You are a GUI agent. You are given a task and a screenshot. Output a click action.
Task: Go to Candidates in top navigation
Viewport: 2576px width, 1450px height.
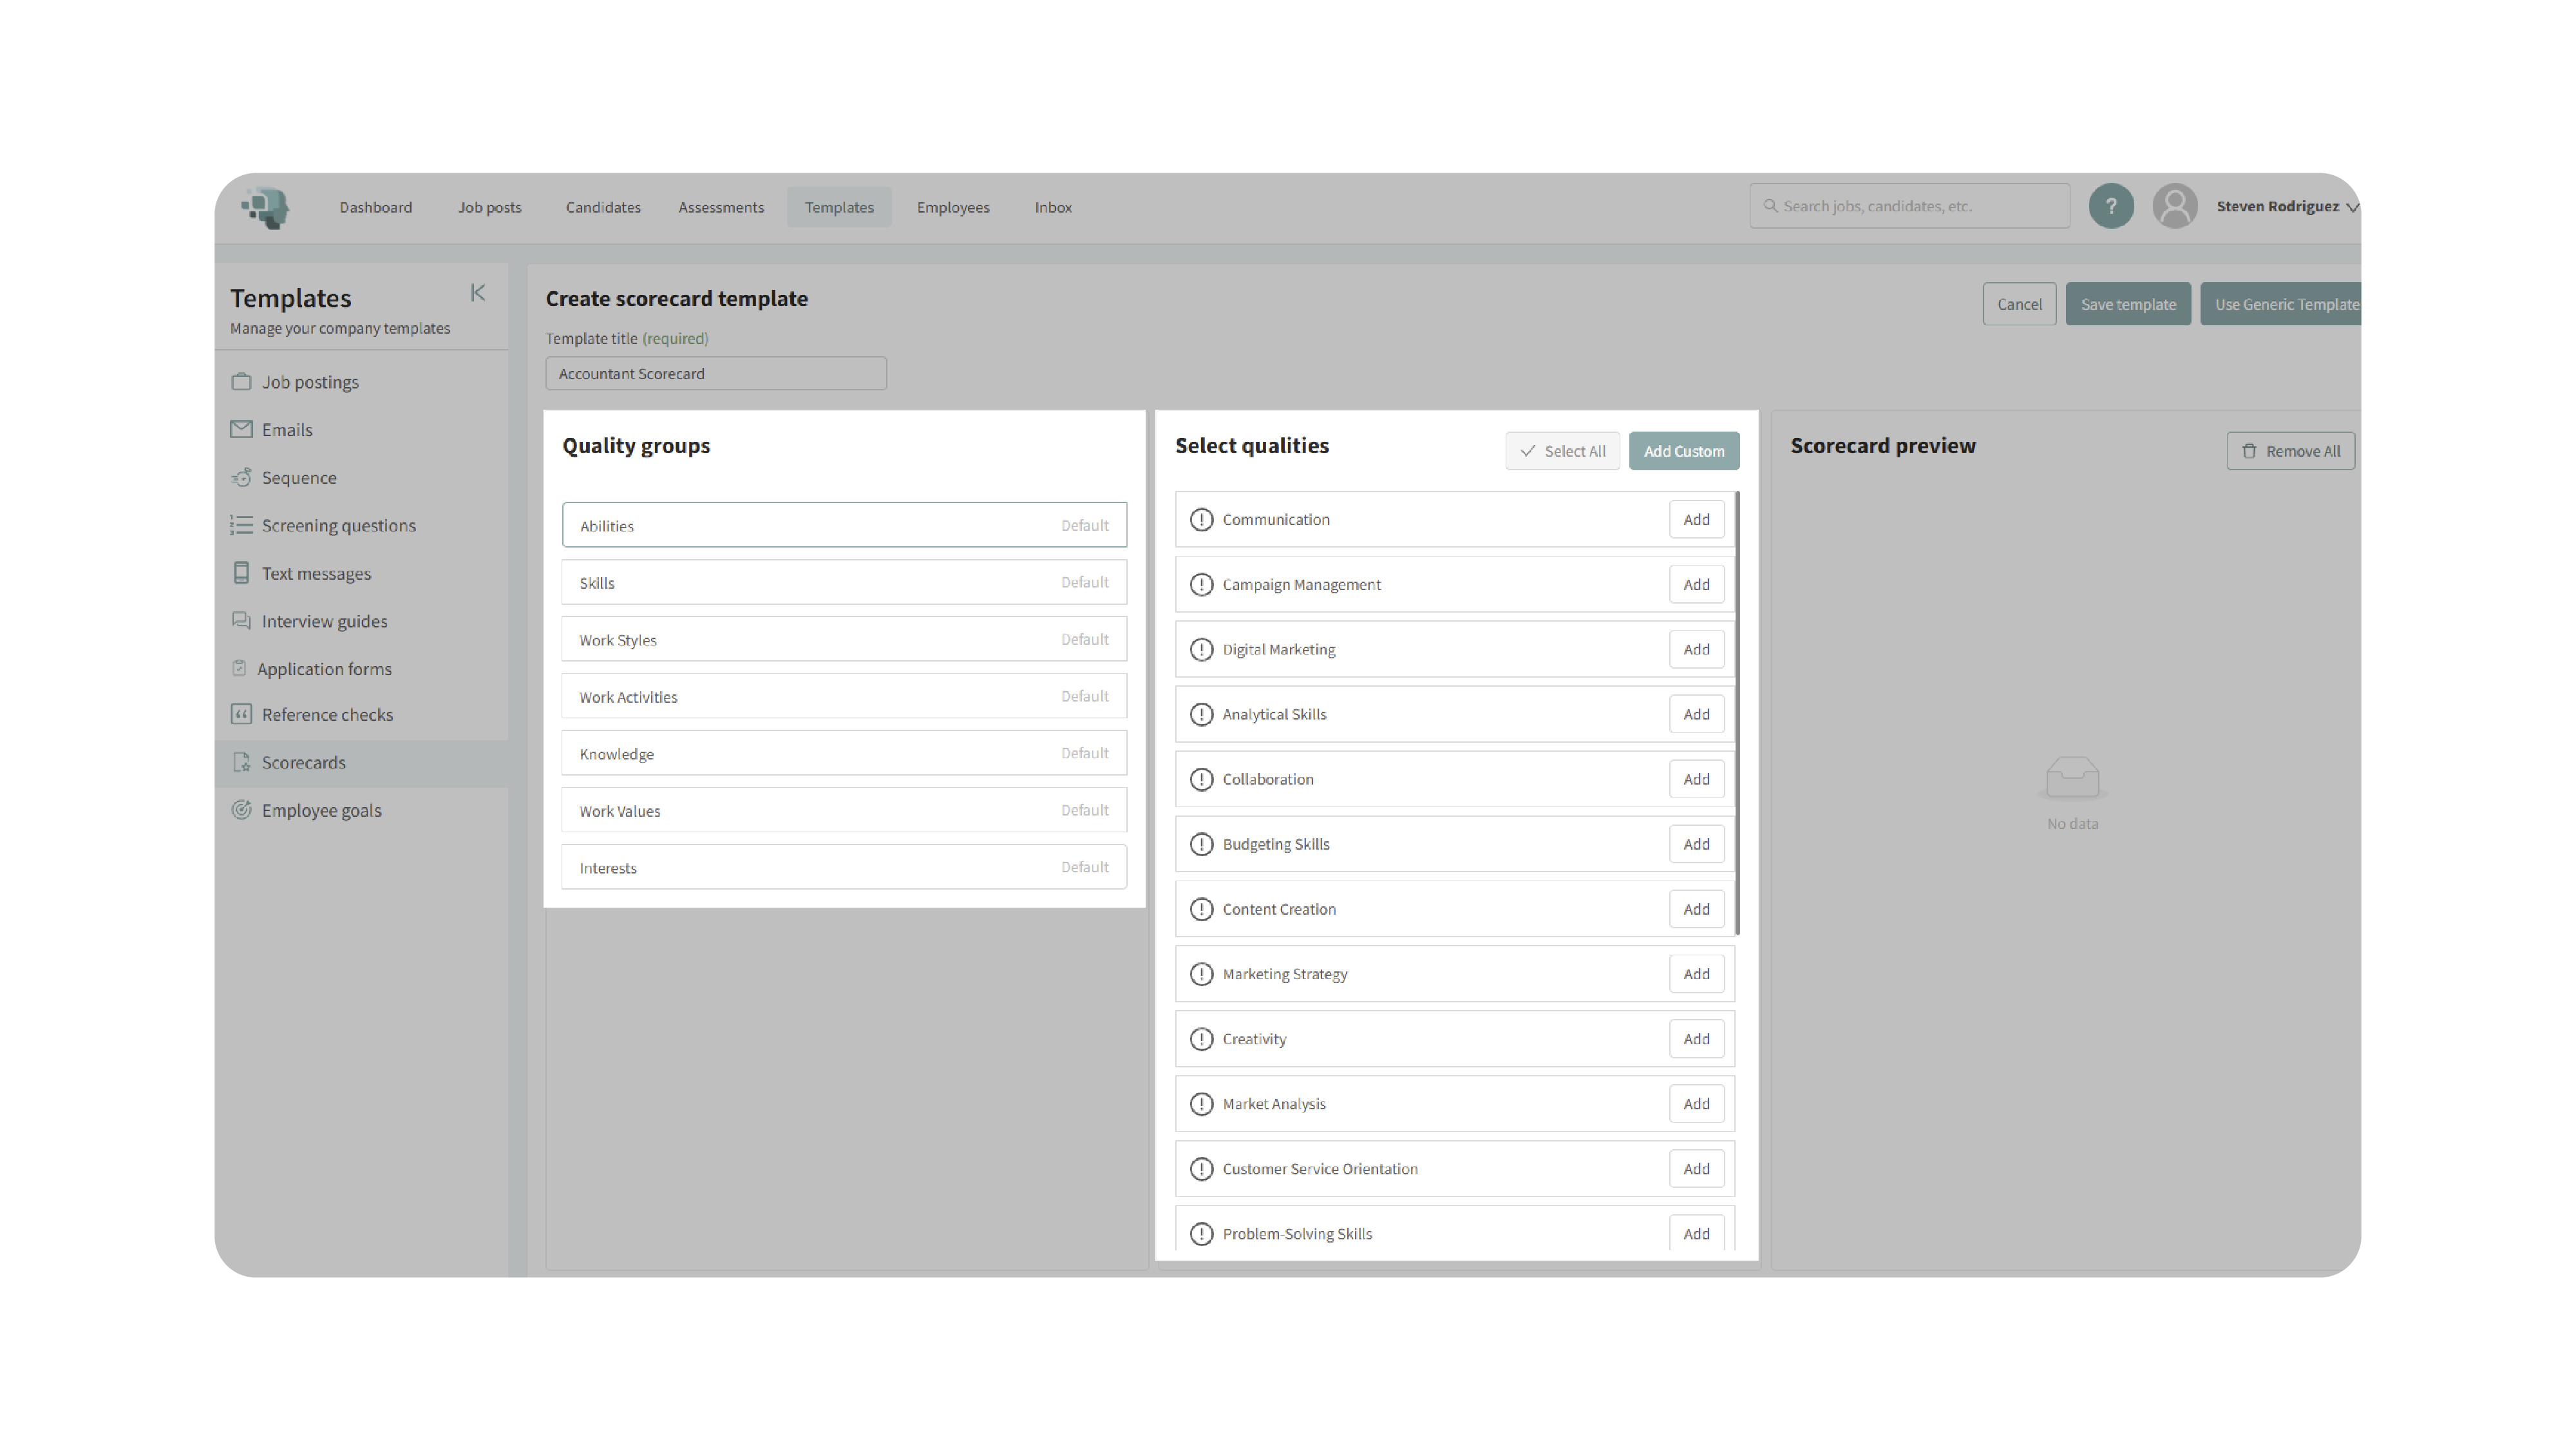pyautogui.click(x=603, y=207)
